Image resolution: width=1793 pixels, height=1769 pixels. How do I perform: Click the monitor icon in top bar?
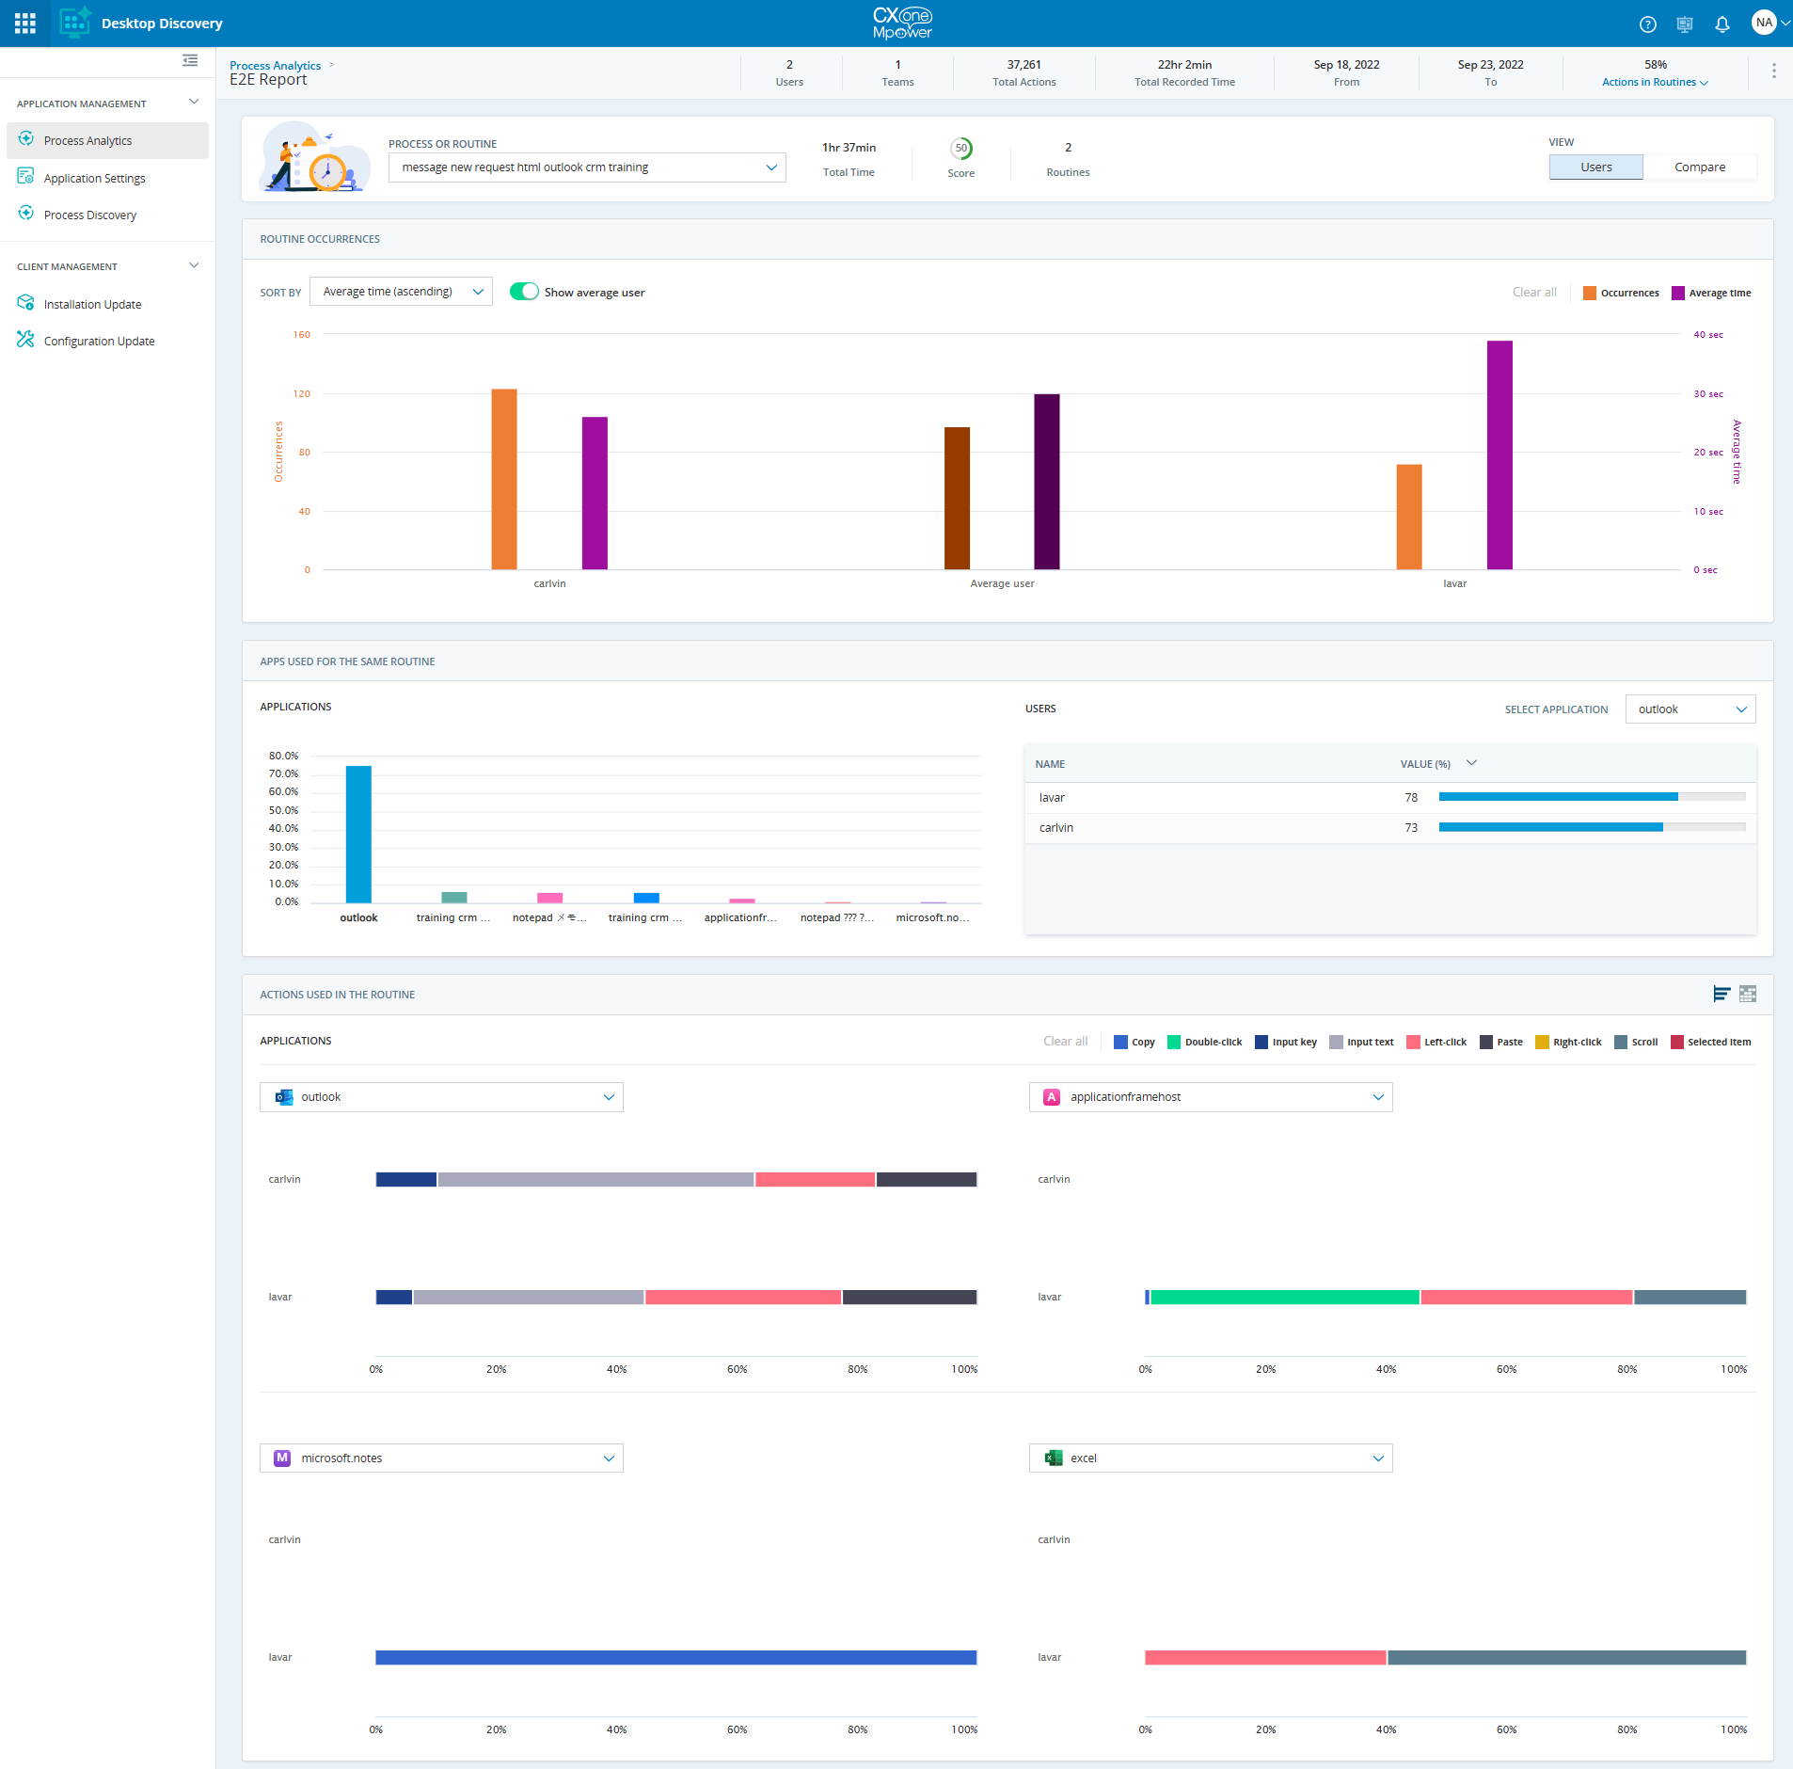point(1684,24)
